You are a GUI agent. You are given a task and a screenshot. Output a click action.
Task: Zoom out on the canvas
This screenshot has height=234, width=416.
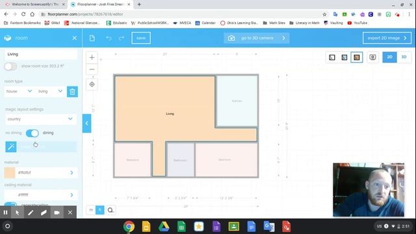[x=92, y=70]
